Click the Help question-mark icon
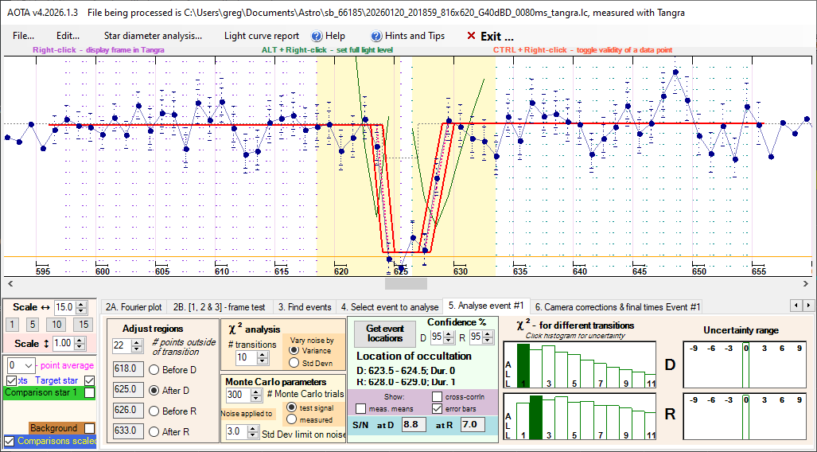The width and height of the screenshot is (817, 452). pyautogui.click(x=316, y=36)
